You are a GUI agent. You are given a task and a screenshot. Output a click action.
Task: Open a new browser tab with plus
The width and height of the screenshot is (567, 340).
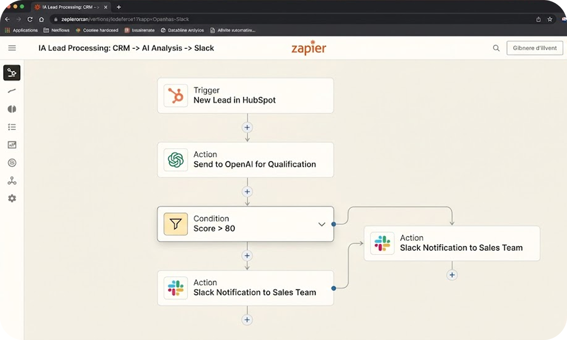(x=119, y=7)
